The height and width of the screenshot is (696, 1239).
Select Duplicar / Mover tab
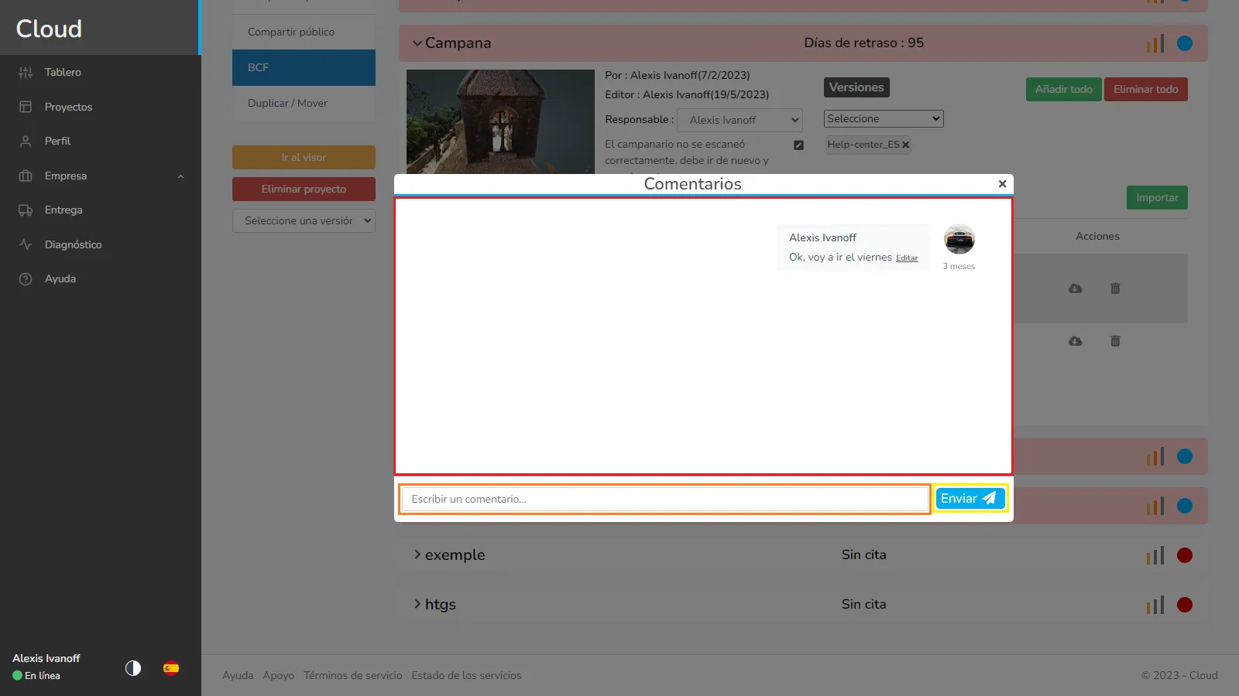[304, 103]
